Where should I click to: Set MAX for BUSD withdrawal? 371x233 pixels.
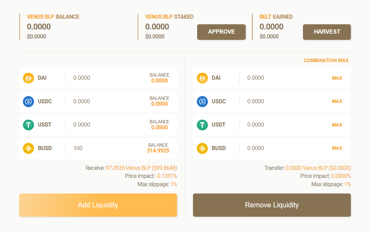tap(337, 148)
